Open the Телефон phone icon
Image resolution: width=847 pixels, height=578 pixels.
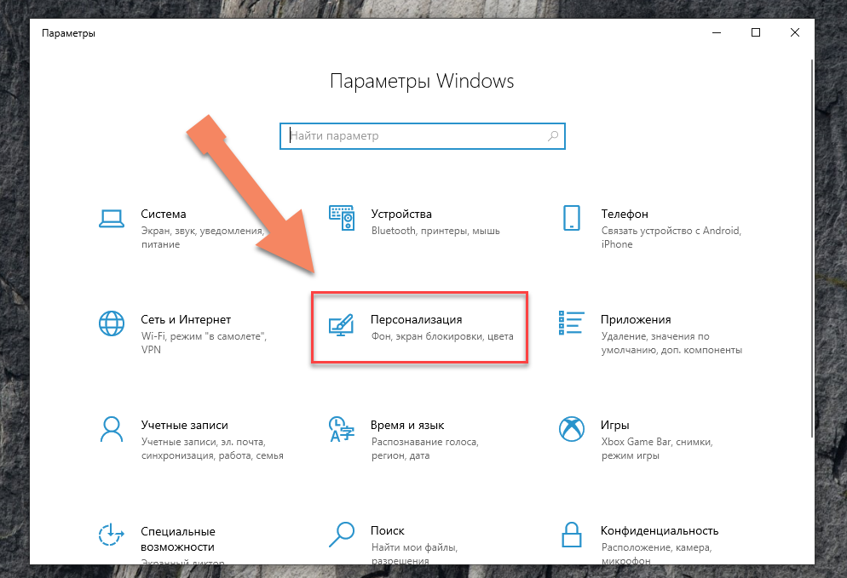[x=572, y=218]
